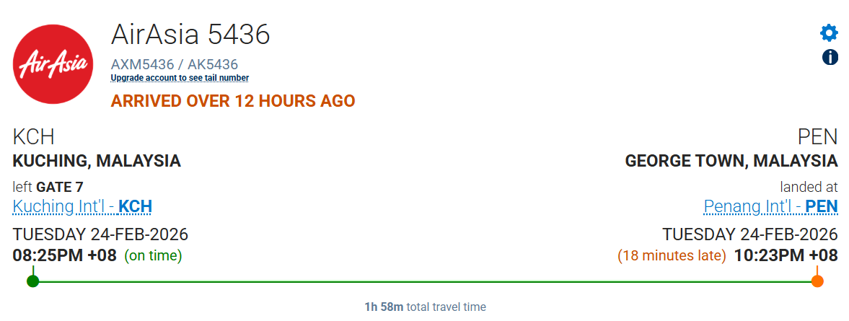Click the 1h 58m total travel time
The image size is (849, 321).
tap(424, 307)
